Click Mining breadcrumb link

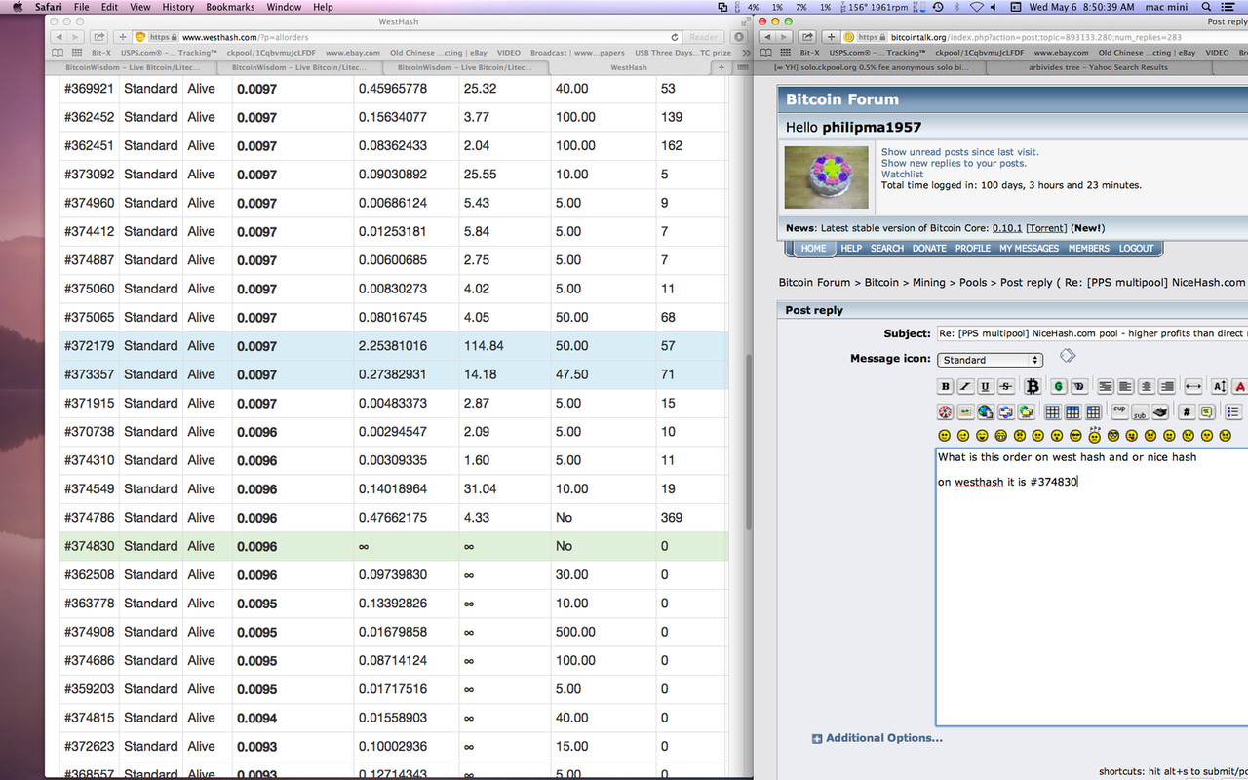[928, 283]
